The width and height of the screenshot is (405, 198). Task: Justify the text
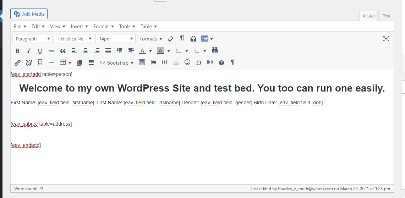108,51
